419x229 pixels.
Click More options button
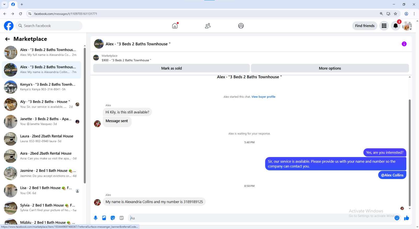click(x=330, y=68)
